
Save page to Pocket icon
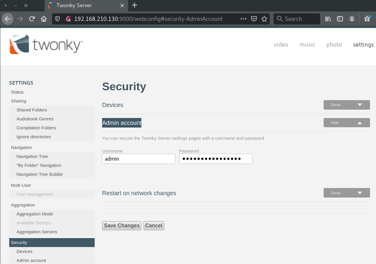tap(254, 19)
